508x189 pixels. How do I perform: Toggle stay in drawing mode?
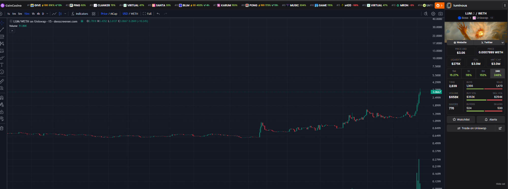click(2, 105)
